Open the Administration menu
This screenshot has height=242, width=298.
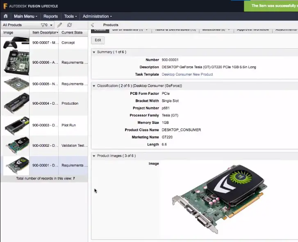pos(97,16)
